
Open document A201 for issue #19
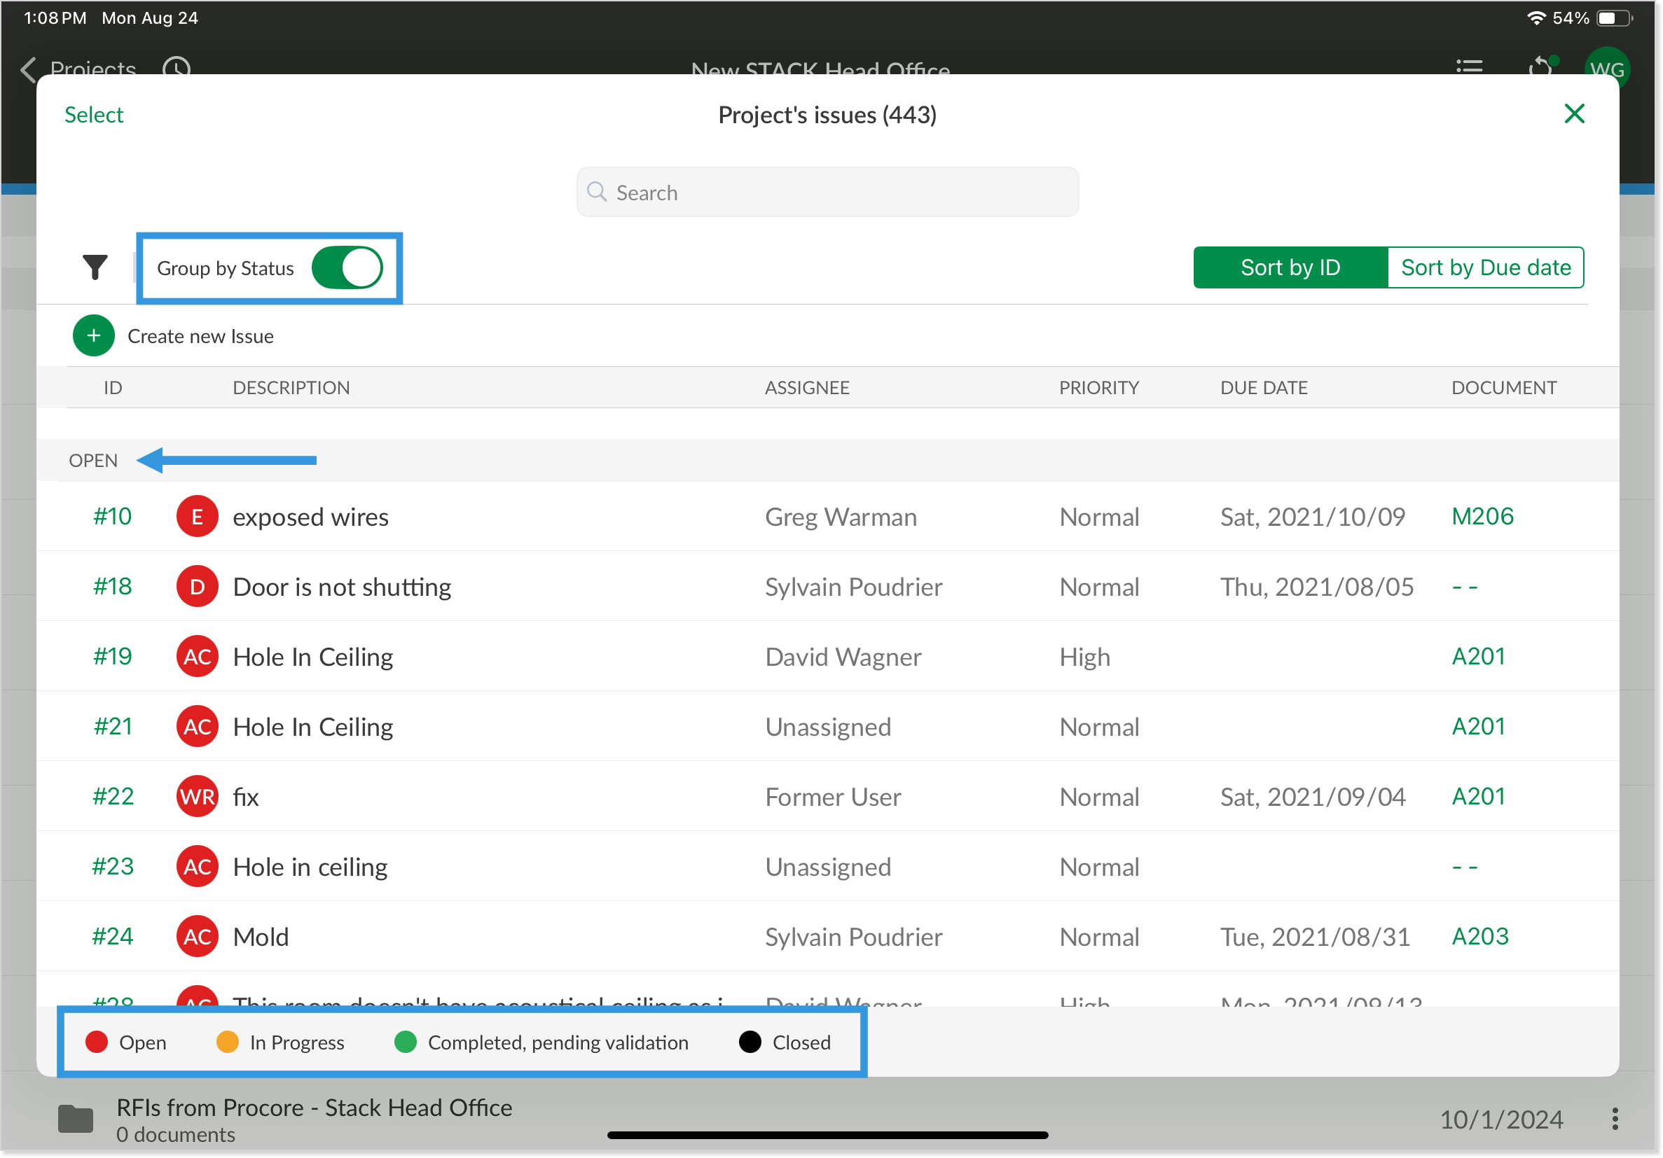1478,657
